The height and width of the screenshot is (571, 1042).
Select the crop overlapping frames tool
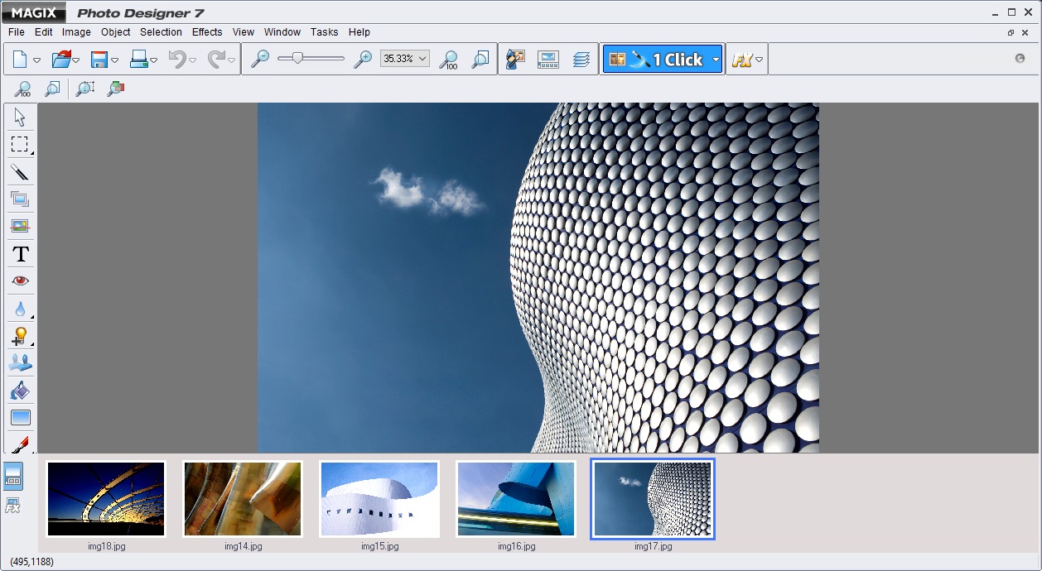point(21,199)
